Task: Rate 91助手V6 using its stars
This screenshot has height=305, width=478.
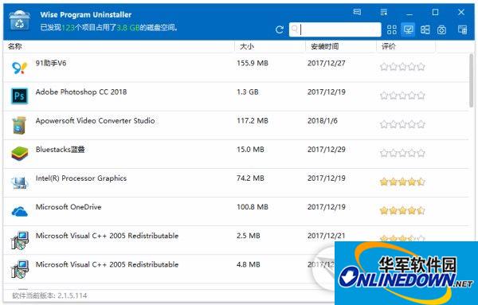Action: tap(402, 66)
